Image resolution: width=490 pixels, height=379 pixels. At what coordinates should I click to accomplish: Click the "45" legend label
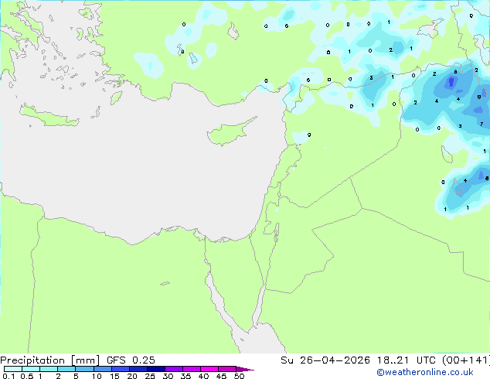coord(221,376)
